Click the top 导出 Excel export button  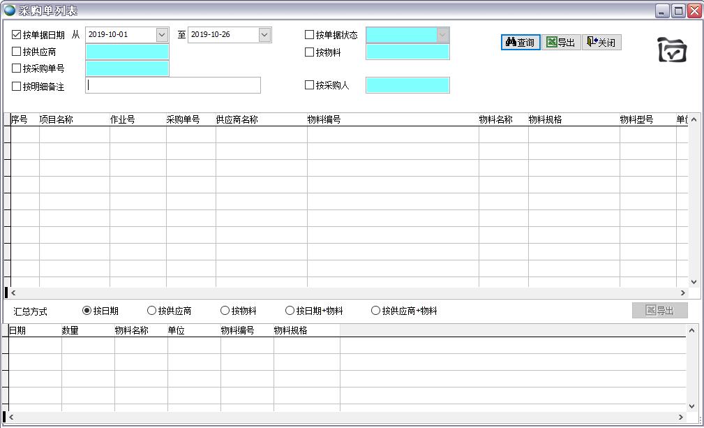561,43
